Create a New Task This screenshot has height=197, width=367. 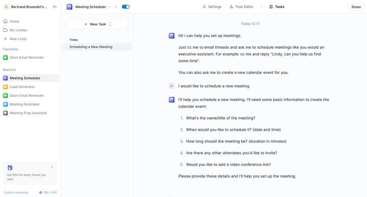click(97, 24)
